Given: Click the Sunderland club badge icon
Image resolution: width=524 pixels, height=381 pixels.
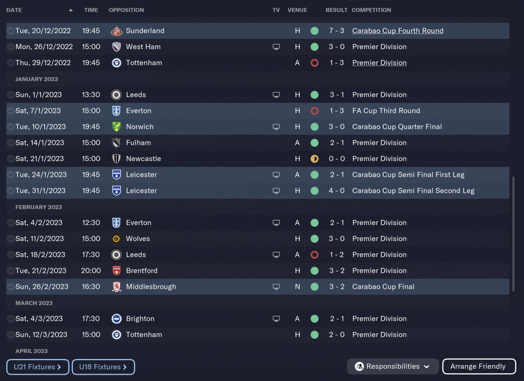Looking at the screenshot, I should click(x=116, y=31).
